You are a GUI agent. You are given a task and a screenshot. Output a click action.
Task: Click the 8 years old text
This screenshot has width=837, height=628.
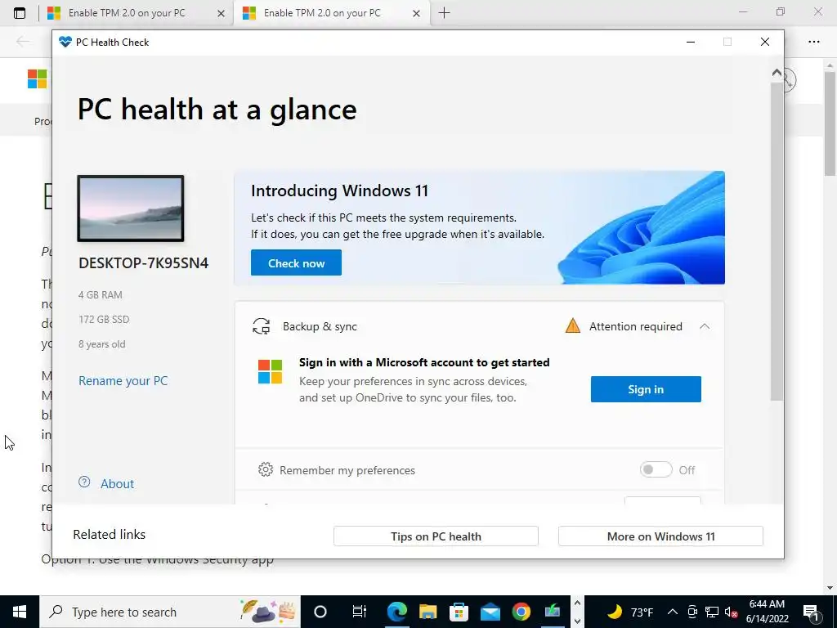pos(102,344)
